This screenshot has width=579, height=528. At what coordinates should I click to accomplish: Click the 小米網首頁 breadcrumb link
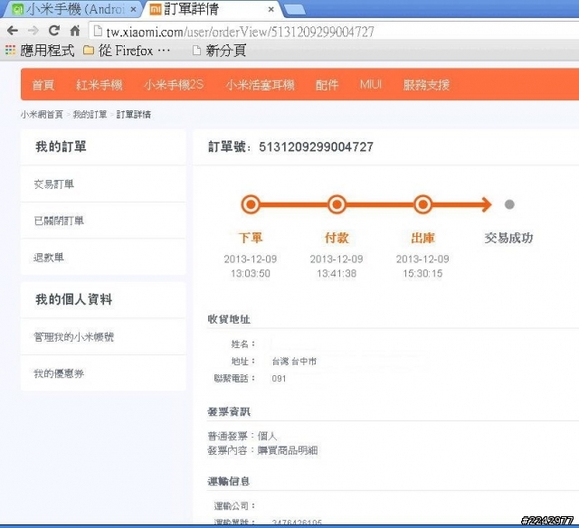(42, 115)
